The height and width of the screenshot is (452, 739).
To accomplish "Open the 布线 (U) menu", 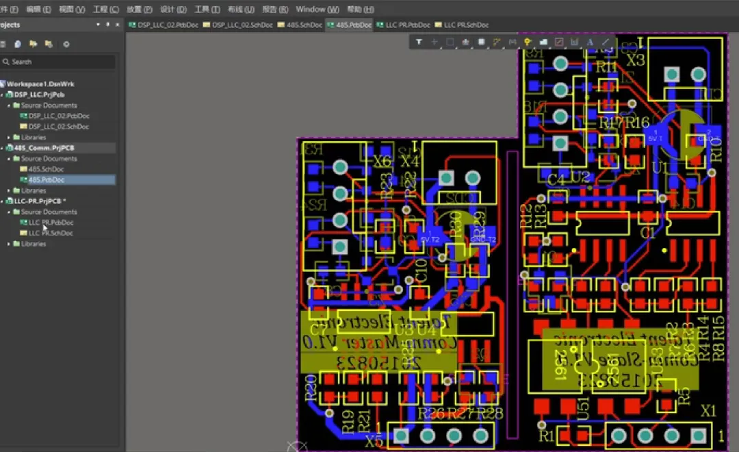I will [x=241, y=10].
